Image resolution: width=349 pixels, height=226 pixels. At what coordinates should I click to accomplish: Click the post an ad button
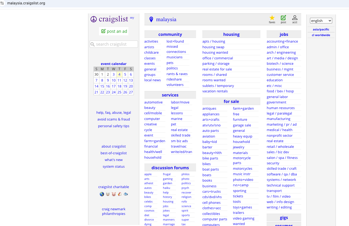coord(114,31)
